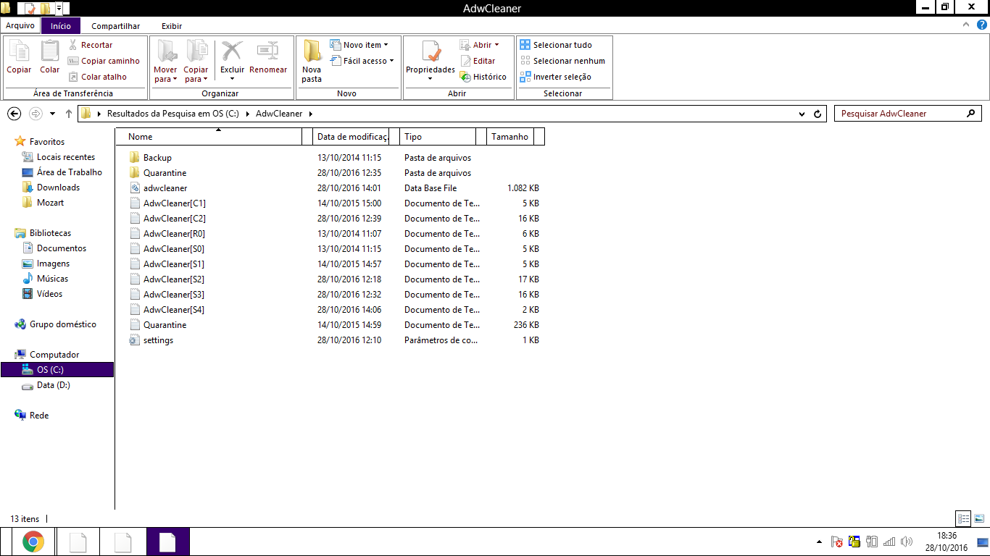Sort by Nome column header
Image resolution: width=990 pixels, height=556 pixels.
(x=209, y=136)
